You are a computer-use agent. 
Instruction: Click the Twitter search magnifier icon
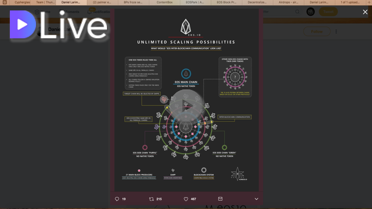point(297,12)
